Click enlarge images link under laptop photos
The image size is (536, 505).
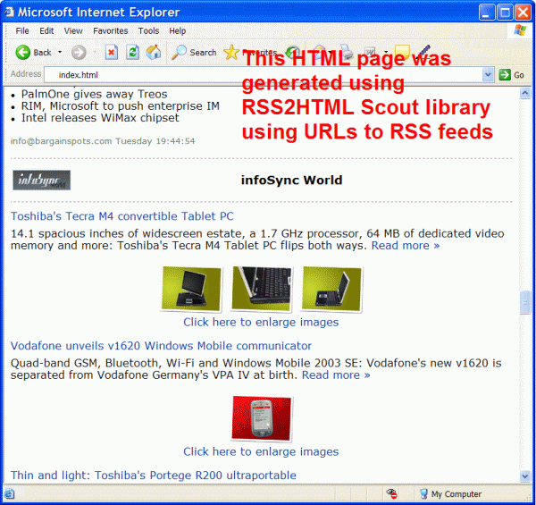261,322
